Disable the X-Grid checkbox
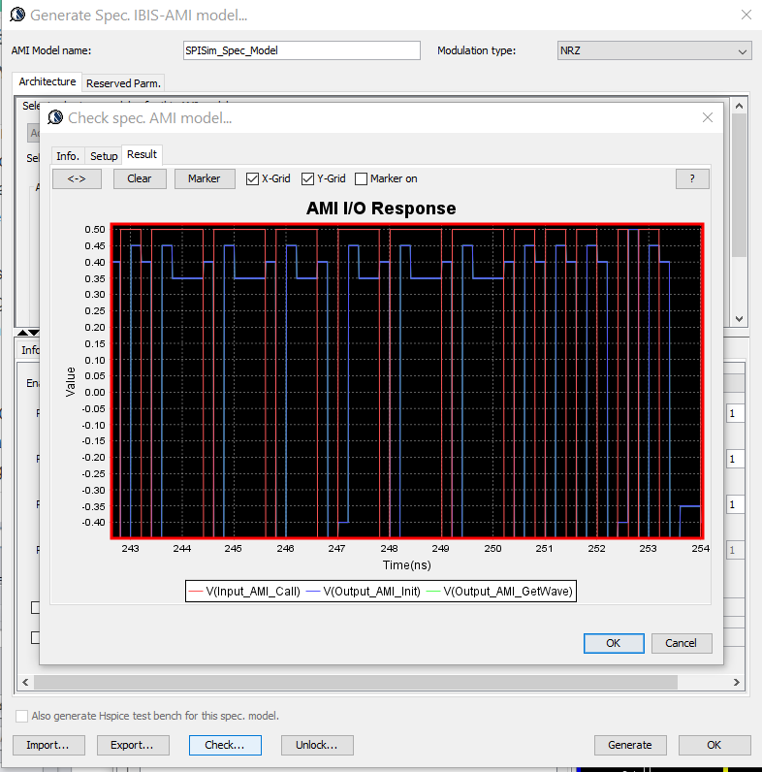This screenshot has height=772, width=762. (253, 178)
